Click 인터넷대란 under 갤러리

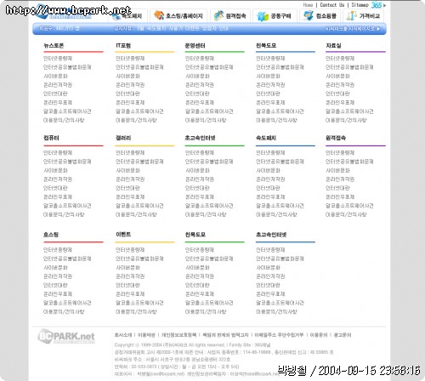click(127, 188)
